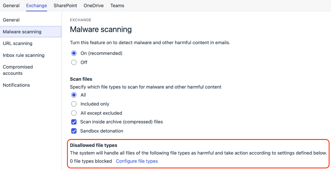Select Malware scanning in the sidebar

pyautogui.click(x=31, y=32)
